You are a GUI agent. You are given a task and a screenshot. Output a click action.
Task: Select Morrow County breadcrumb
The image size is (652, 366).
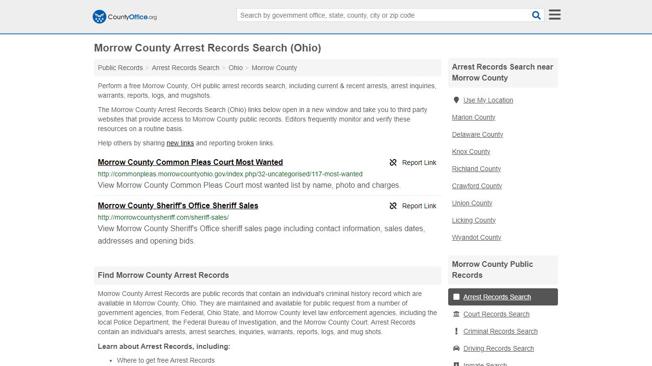tap(274, 68)
